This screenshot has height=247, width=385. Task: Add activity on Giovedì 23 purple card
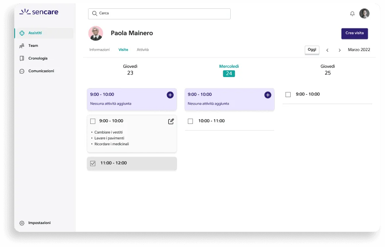[170, 95]
